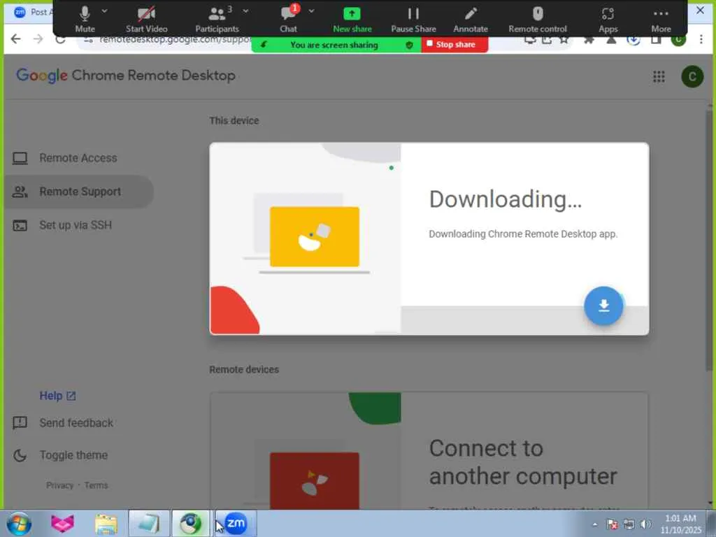Open the volume speaker tray icon
The width and height of the screenshot is (716, 537).
point(645,524)
